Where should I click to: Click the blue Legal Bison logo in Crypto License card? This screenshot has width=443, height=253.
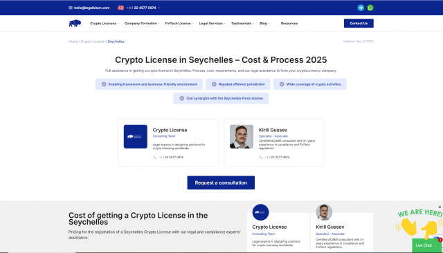point(136,136)
